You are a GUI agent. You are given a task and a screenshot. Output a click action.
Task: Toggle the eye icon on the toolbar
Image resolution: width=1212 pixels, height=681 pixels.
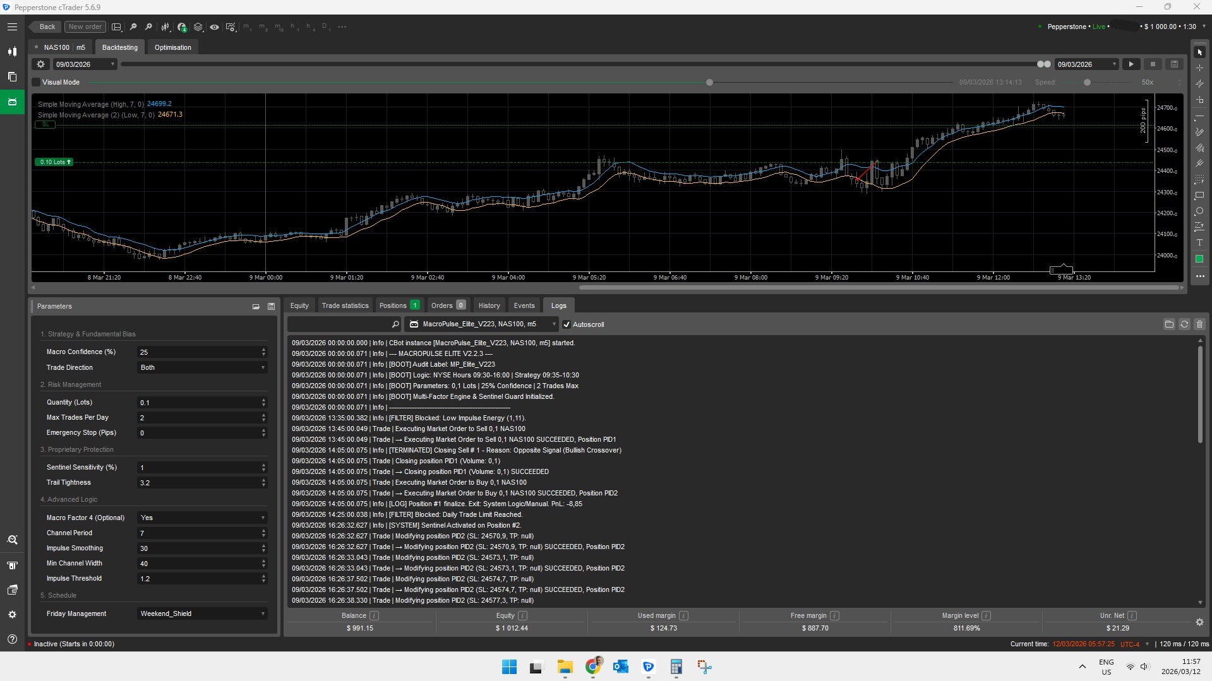click(214, 27)
